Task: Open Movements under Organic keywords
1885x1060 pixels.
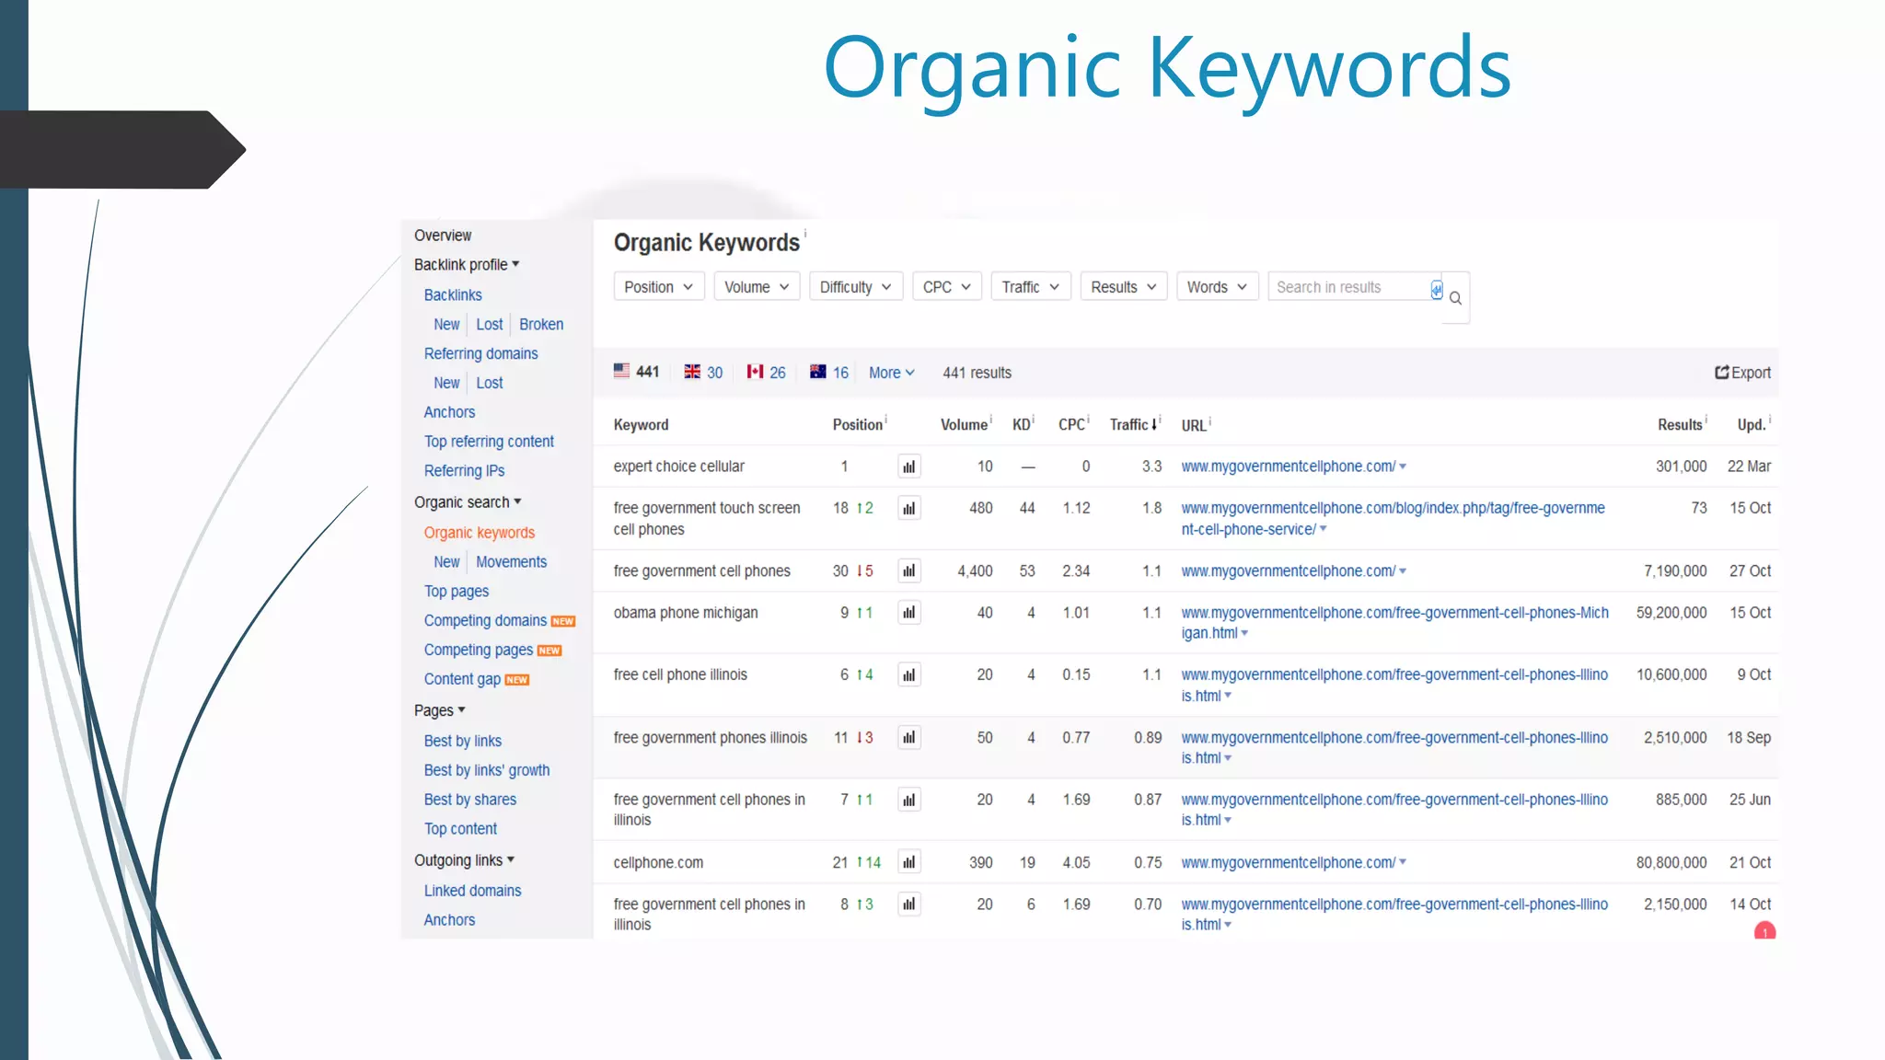Action: (511, 562)
